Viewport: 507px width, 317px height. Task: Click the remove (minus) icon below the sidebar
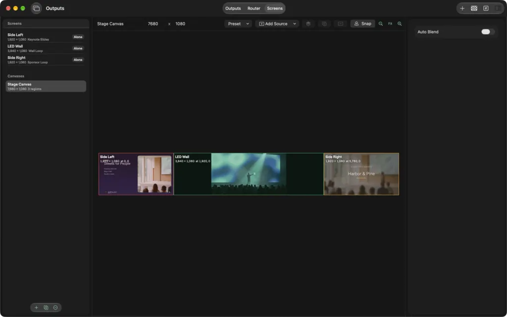(55, 307)
